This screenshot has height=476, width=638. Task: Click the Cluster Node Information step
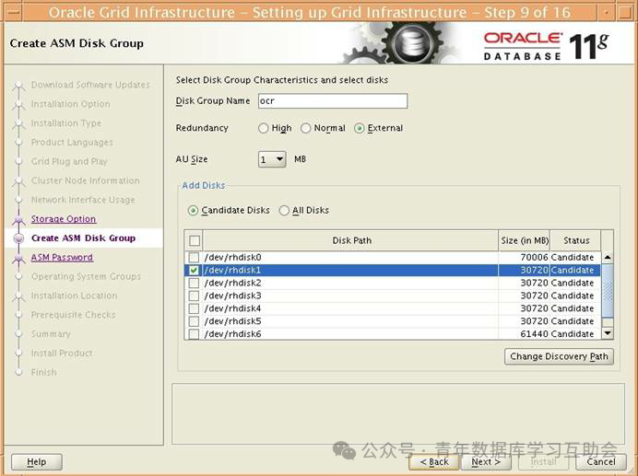85,180
